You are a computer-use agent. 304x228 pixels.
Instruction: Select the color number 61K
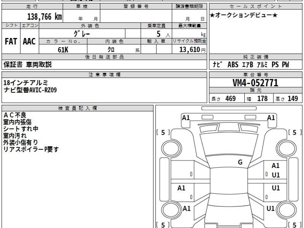63,50
